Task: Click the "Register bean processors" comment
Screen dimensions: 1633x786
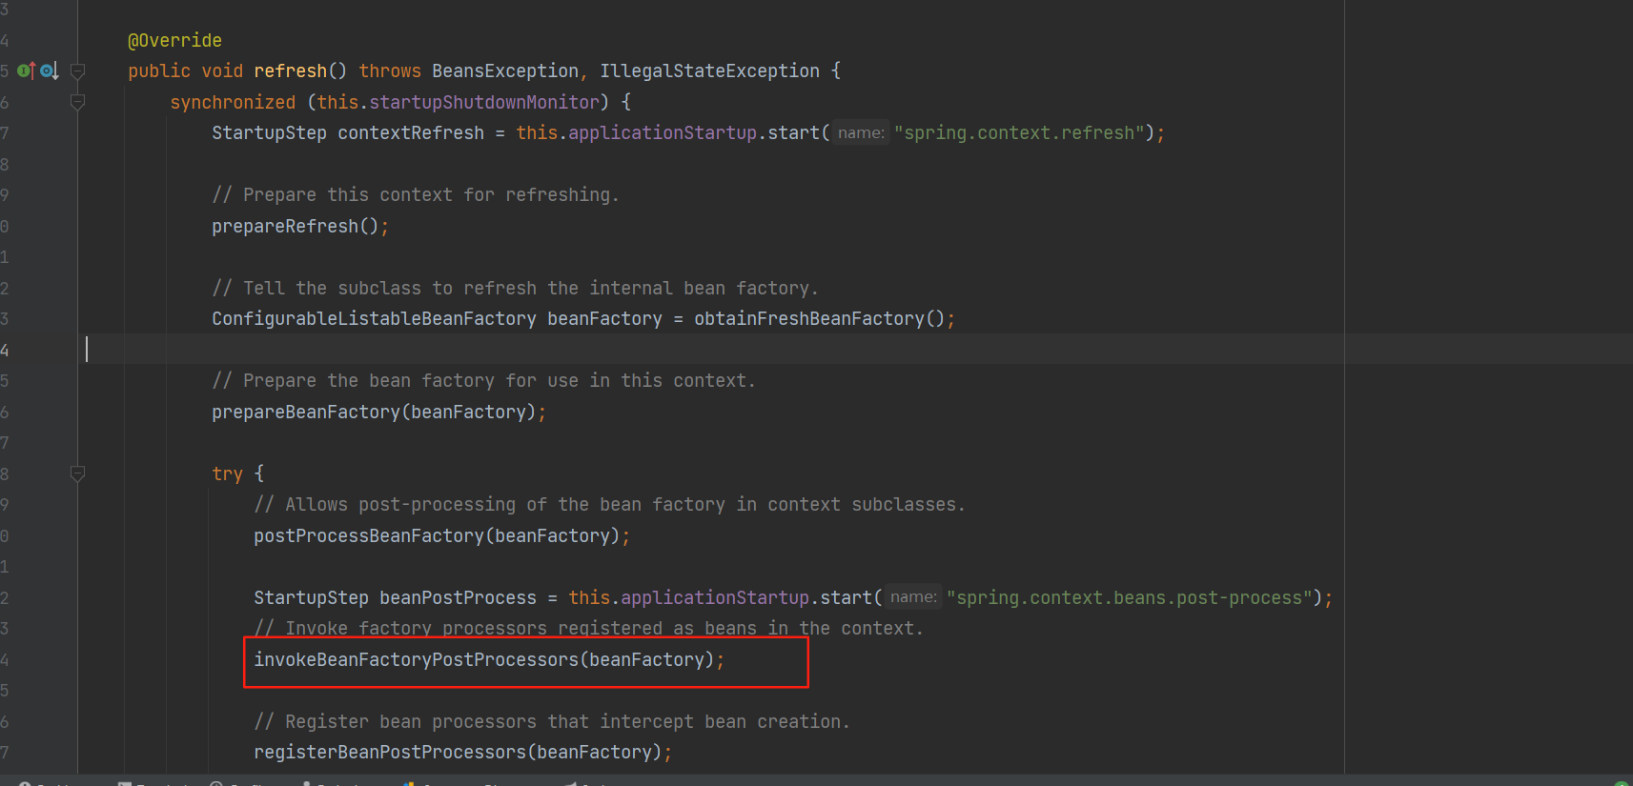Action: point(551,721)
